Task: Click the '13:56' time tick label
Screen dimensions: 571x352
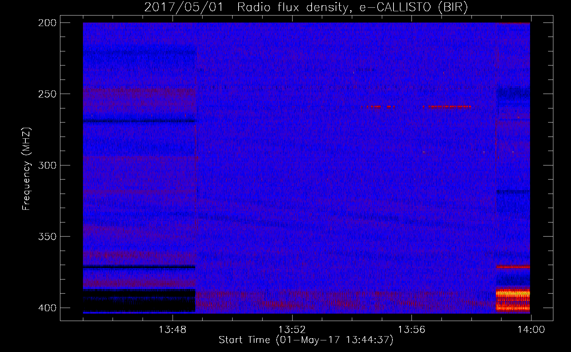Action: (x=411, y=330)
